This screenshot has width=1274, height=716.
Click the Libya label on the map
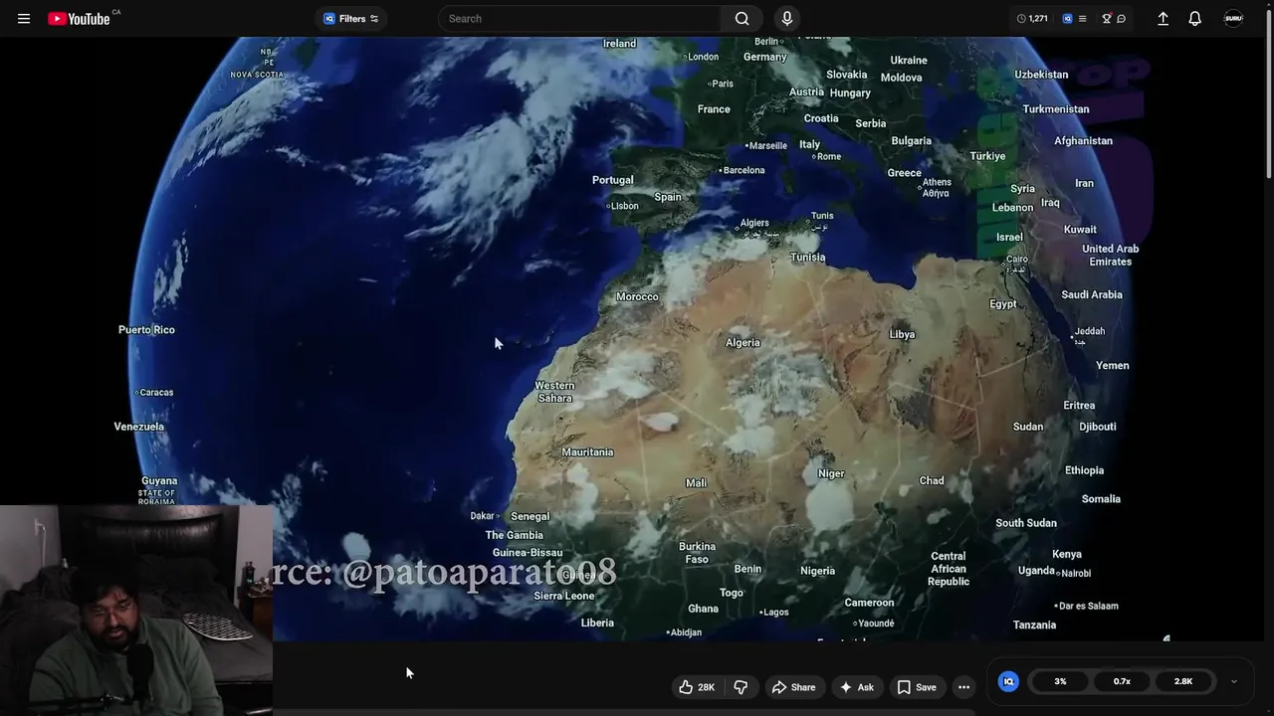coord(902,334)
